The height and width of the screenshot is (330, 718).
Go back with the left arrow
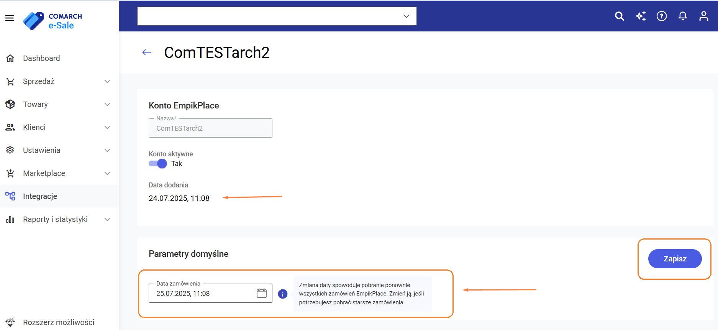pos(147,53)
